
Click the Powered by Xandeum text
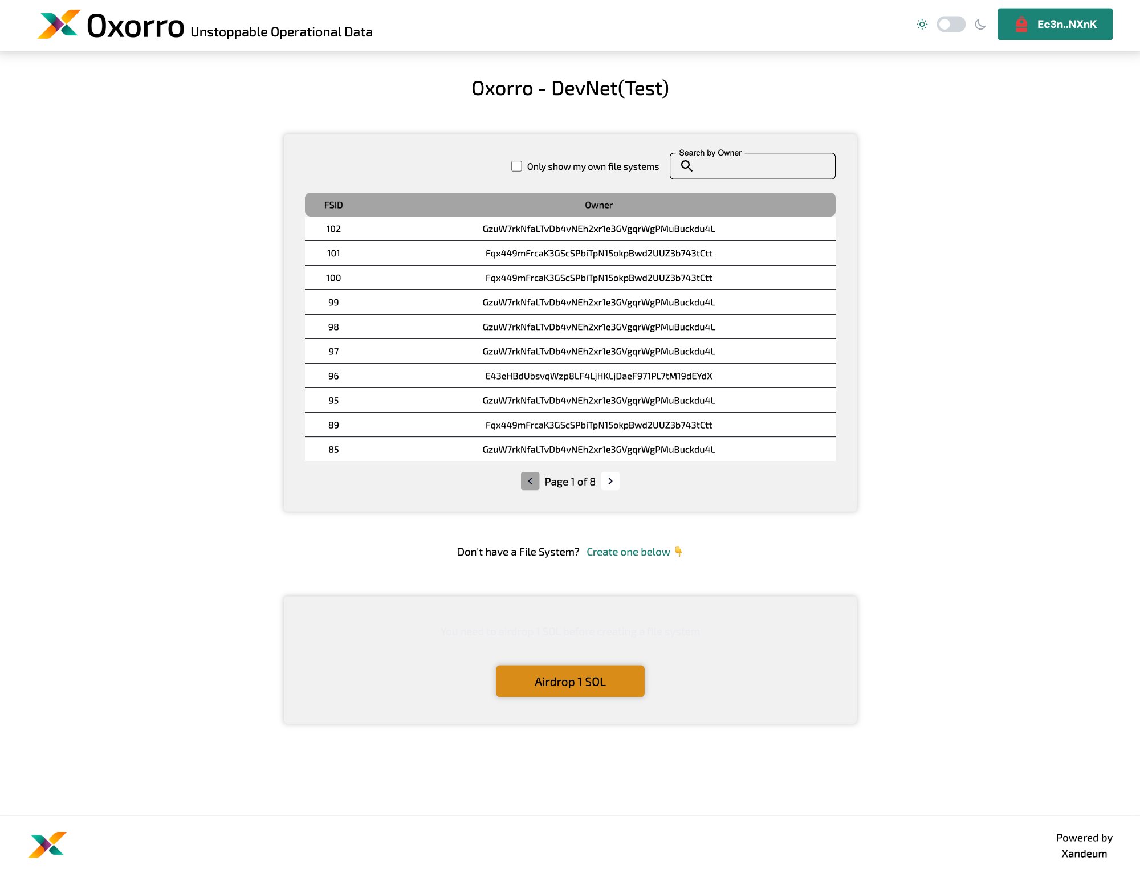pos(1084,846)
